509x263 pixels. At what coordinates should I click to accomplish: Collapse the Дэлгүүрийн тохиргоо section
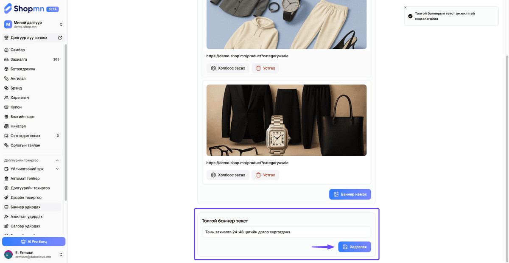[57, 160]
